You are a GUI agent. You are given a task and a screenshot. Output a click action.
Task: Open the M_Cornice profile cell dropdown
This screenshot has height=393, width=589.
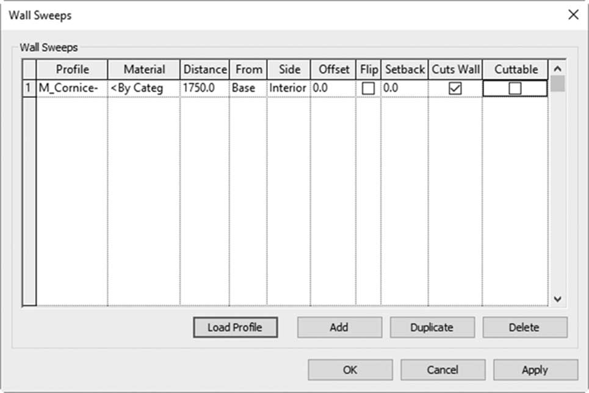(72, 88)
